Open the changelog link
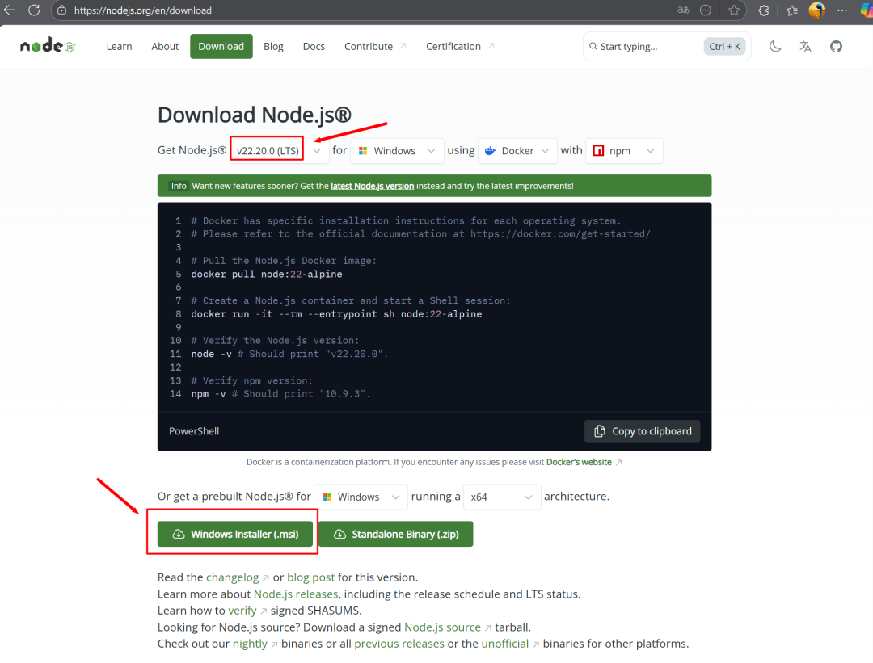 click(233, 577)
